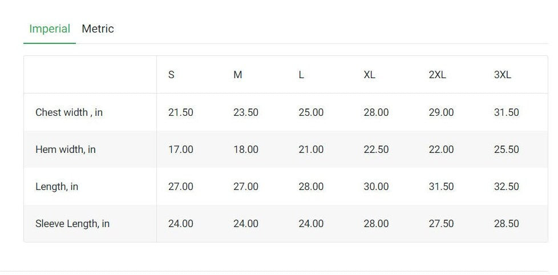
Task: Click the L size column header
Action: click(301, 75)
